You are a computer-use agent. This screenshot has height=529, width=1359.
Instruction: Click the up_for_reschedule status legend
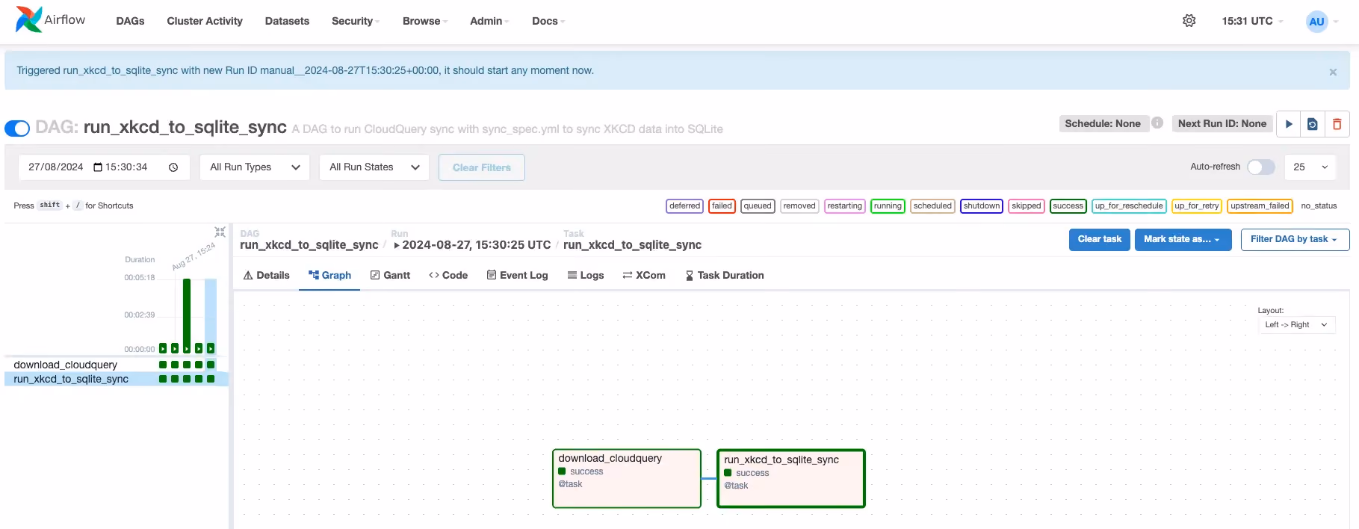[x=1129, y=206]
